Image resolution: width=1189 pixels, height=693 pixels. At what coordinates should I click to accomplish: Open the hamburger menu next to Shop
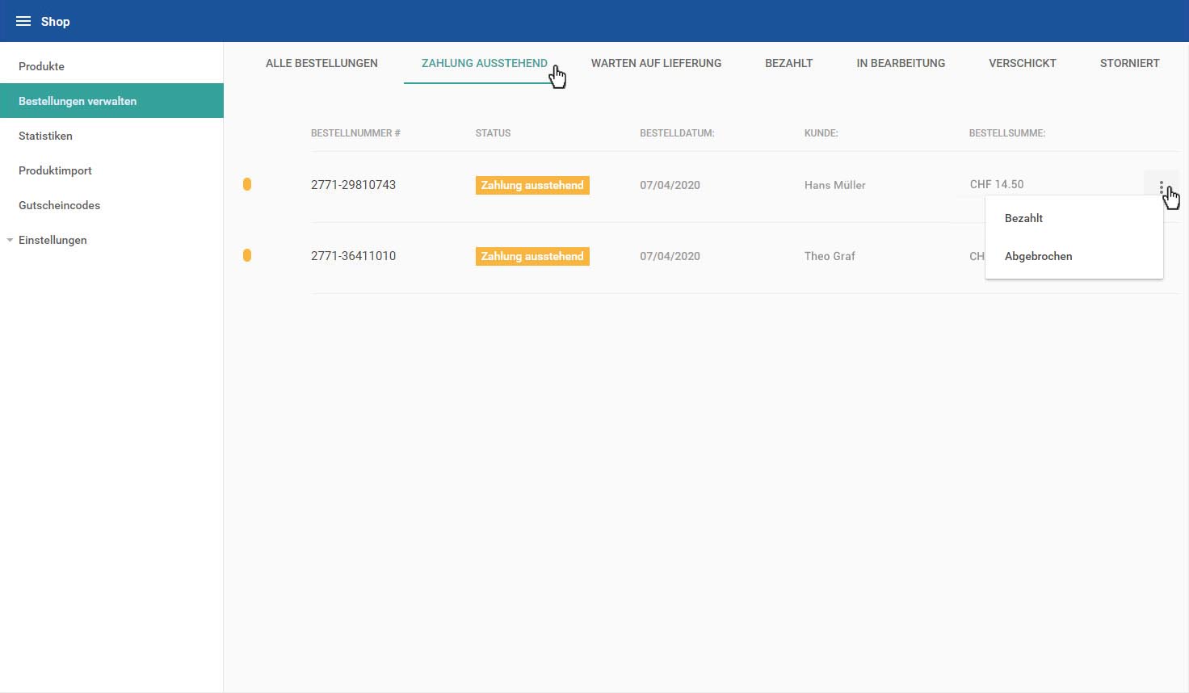click(23, 21)
